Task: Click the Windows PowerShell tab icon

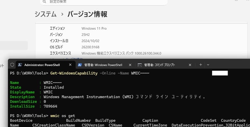Action: click(80, 65)
